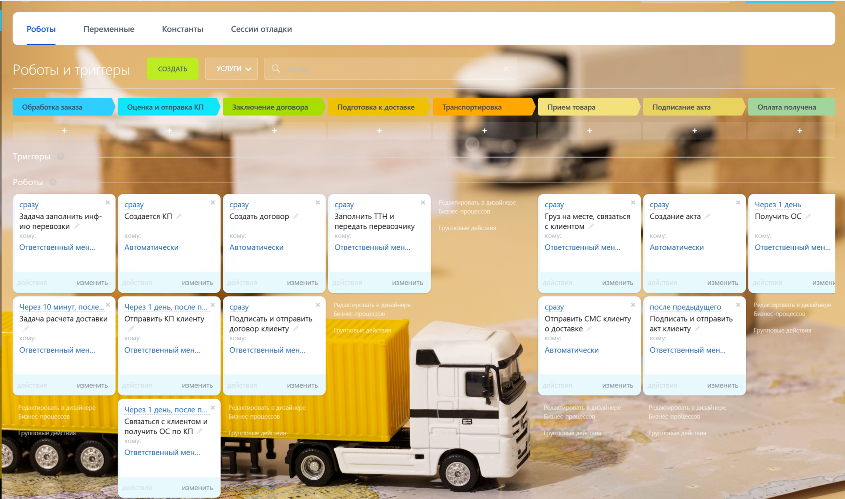The image size is (845, 499).
Task: Open Ответственный мен... recipient on Задача расчета доставки
Action: pyautogui.click(x=57, y=350)
